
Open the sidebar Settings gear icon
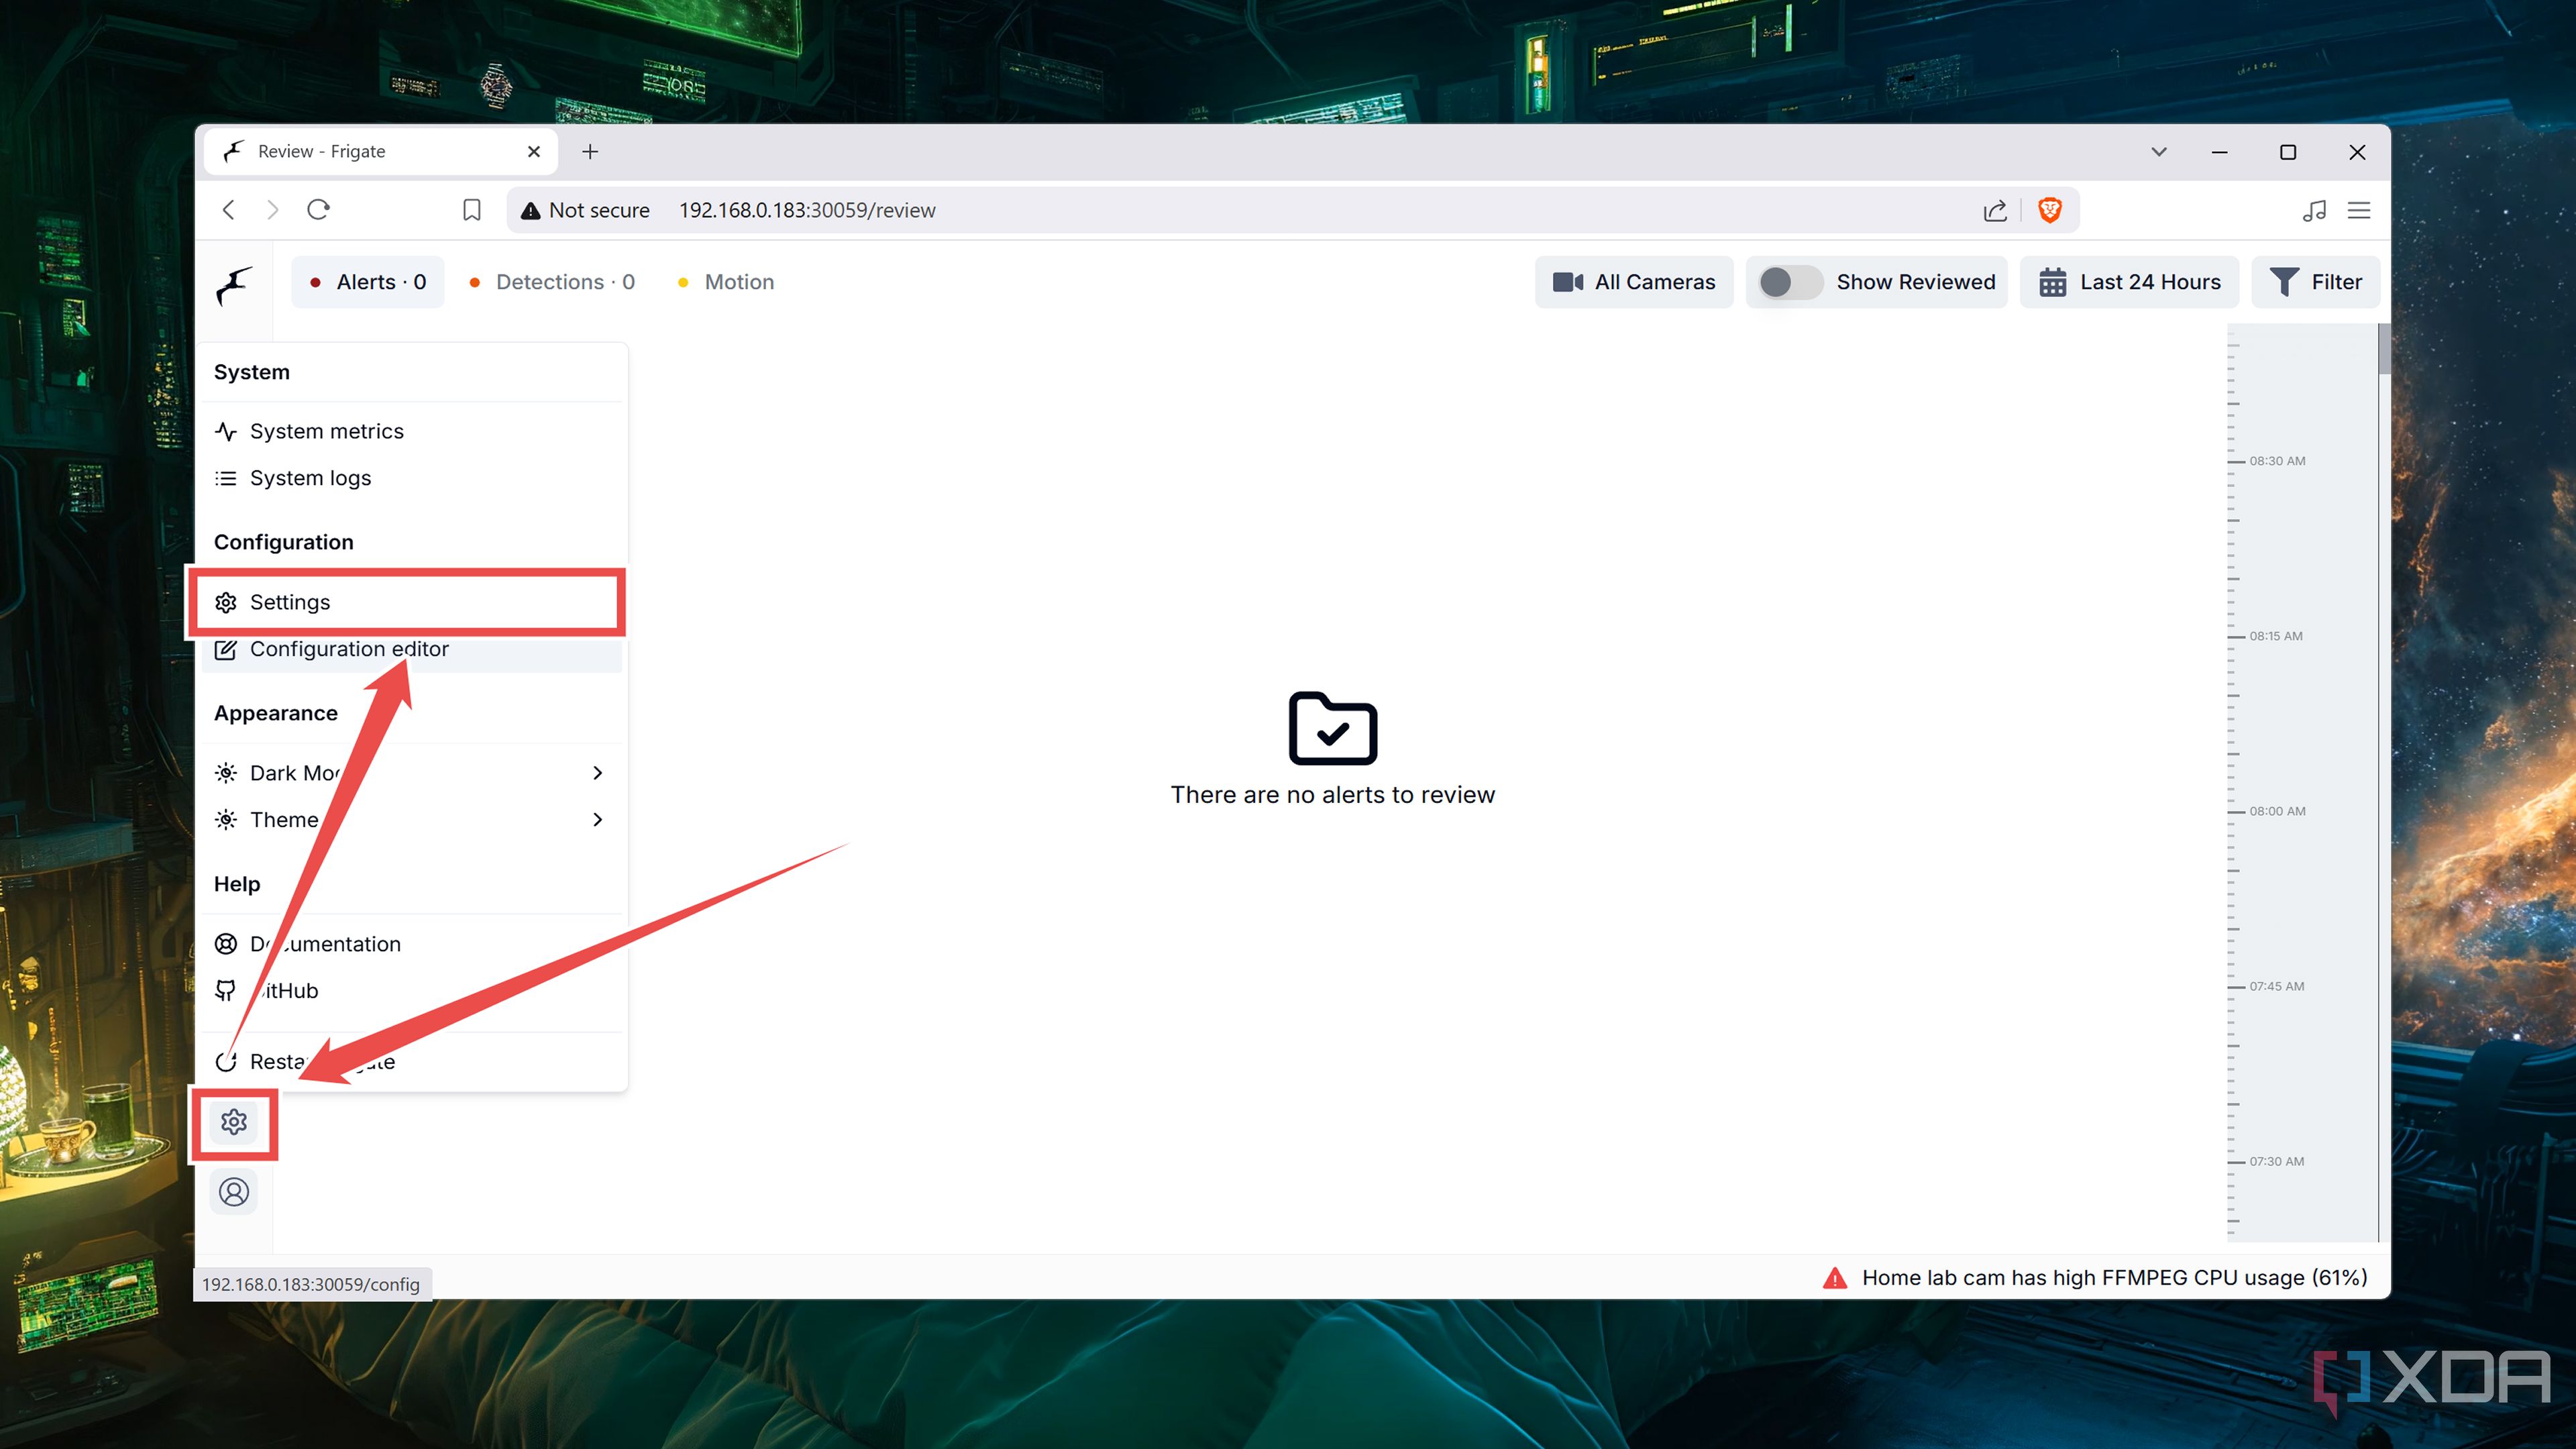tap(234, 1122)
